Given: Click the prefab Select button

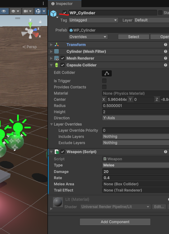Looking at the screenshot, I should pos(134,37).
